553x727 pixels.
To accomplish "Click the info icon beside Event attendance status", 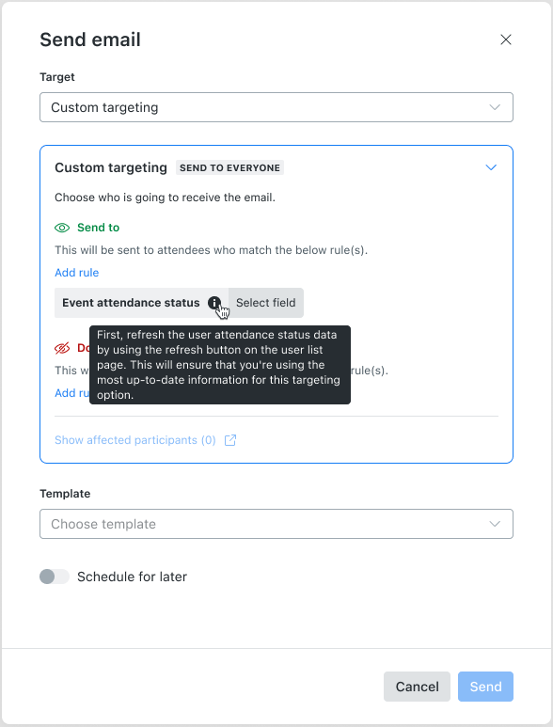I will point(214,303).
